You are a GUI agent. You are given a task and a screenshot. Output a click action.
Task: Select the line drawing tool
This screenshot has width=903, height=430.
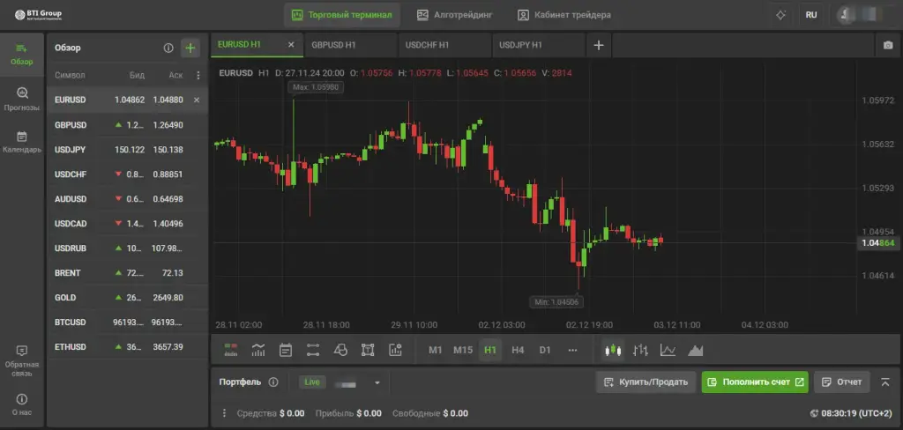pos(313,350)
